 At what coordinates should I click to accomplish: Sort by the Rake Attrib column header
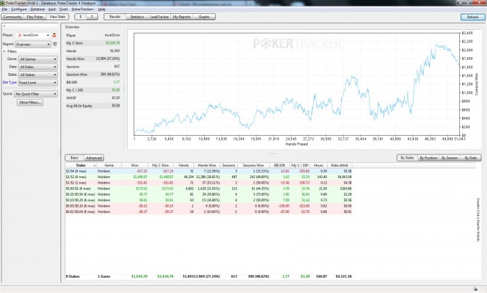[x=340, y=166]
